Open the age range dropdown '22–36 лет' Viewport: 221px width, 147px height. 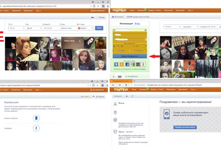point(50,28)
